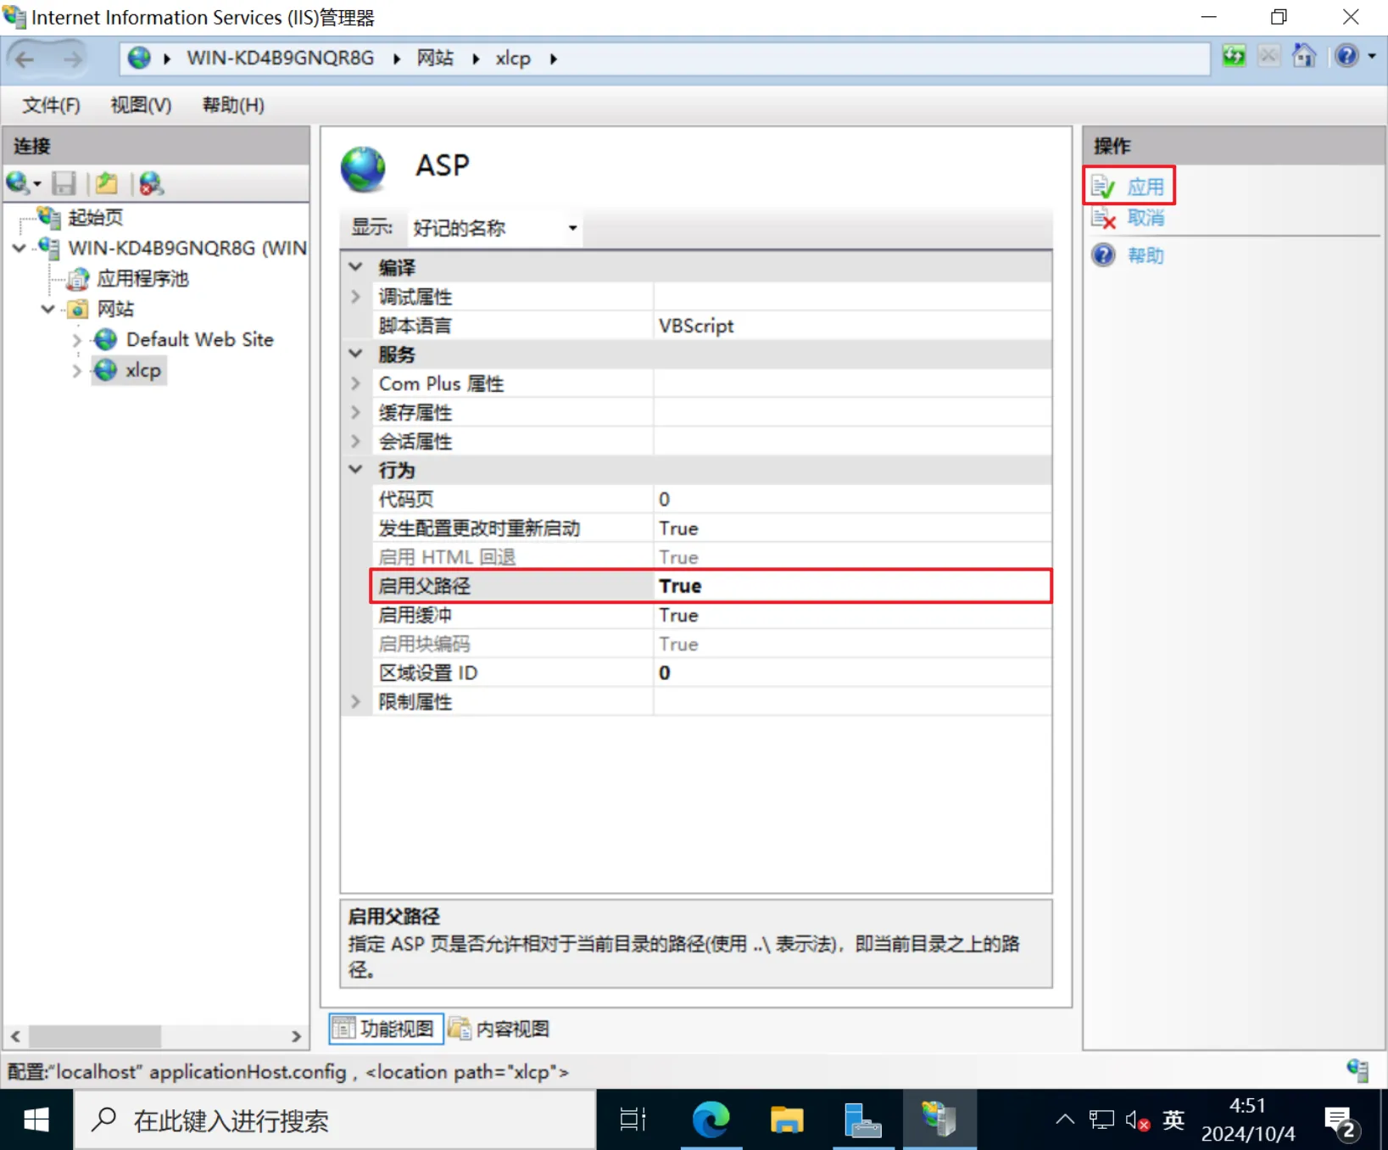Open the Help icon dropdown arrow
The height and width of the screenshot is (1150, 1388).
(x=1371, y=57)
